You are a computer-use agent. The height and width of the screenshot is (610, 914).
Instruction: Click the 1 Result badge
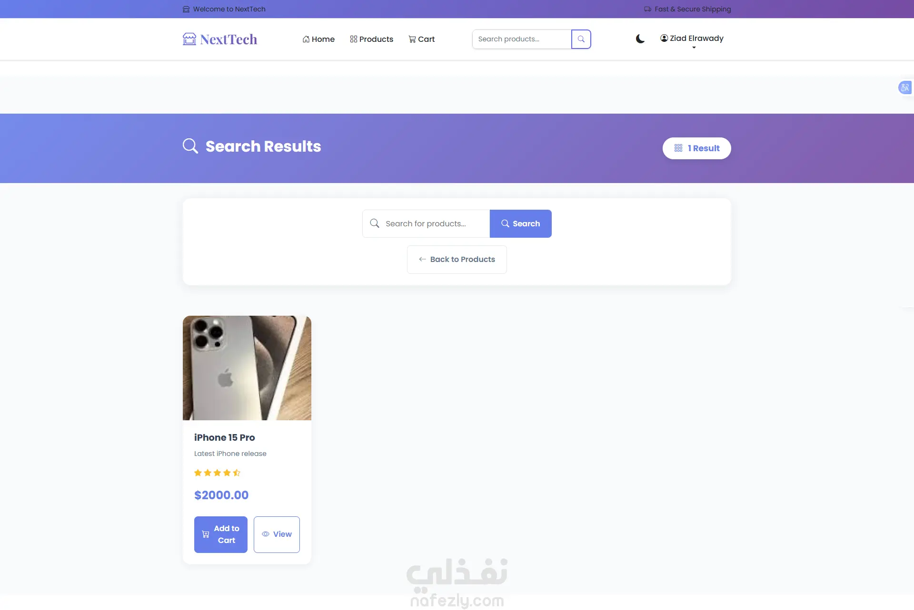point(696,148)
